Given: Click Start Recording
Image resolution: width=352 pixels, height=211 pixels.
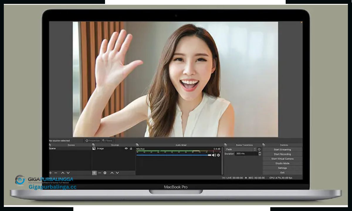Looking at the screenshot, I should point(282,154).
